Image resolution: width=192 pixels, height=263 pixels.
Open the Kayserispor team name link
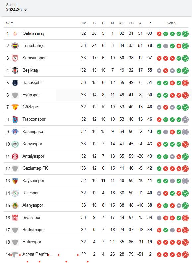[x=33, y=180]
